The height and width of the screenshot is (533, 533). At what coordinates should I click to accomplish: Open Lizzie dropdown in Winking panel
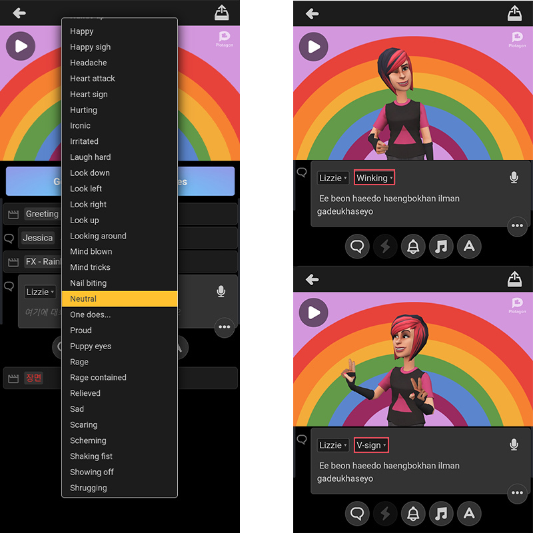pos(332,178)
